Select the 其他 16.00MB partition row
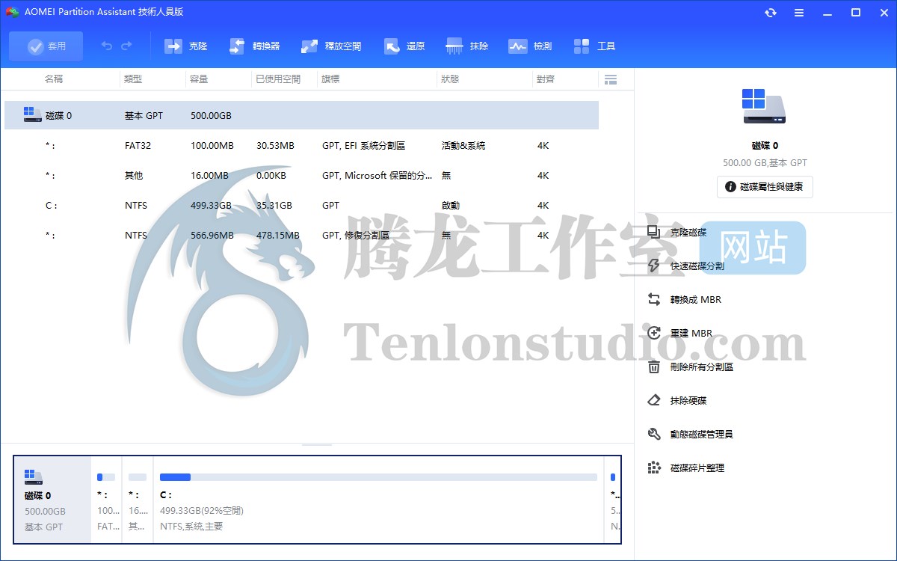The height and width of the screenshot is (561, 897). coord(301,176)
